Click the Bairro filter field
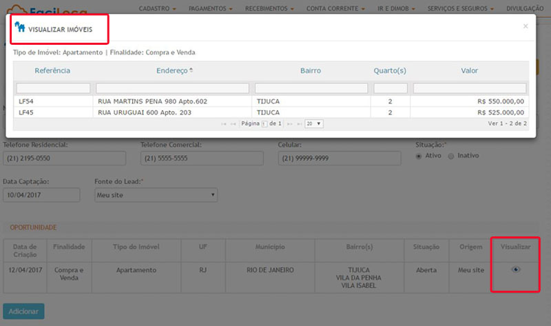551x326 pixels. [x=311, y=88]
